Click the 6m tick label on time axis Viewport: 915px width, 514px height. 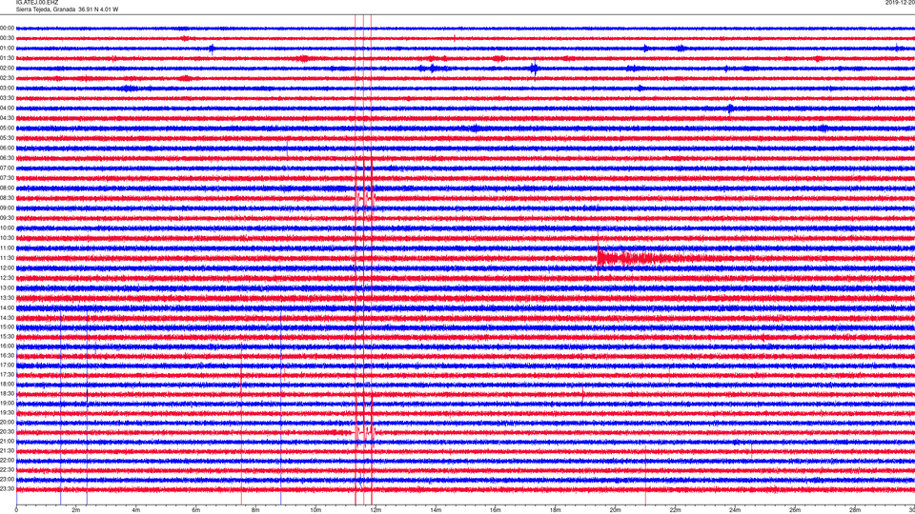coord(195,510)
